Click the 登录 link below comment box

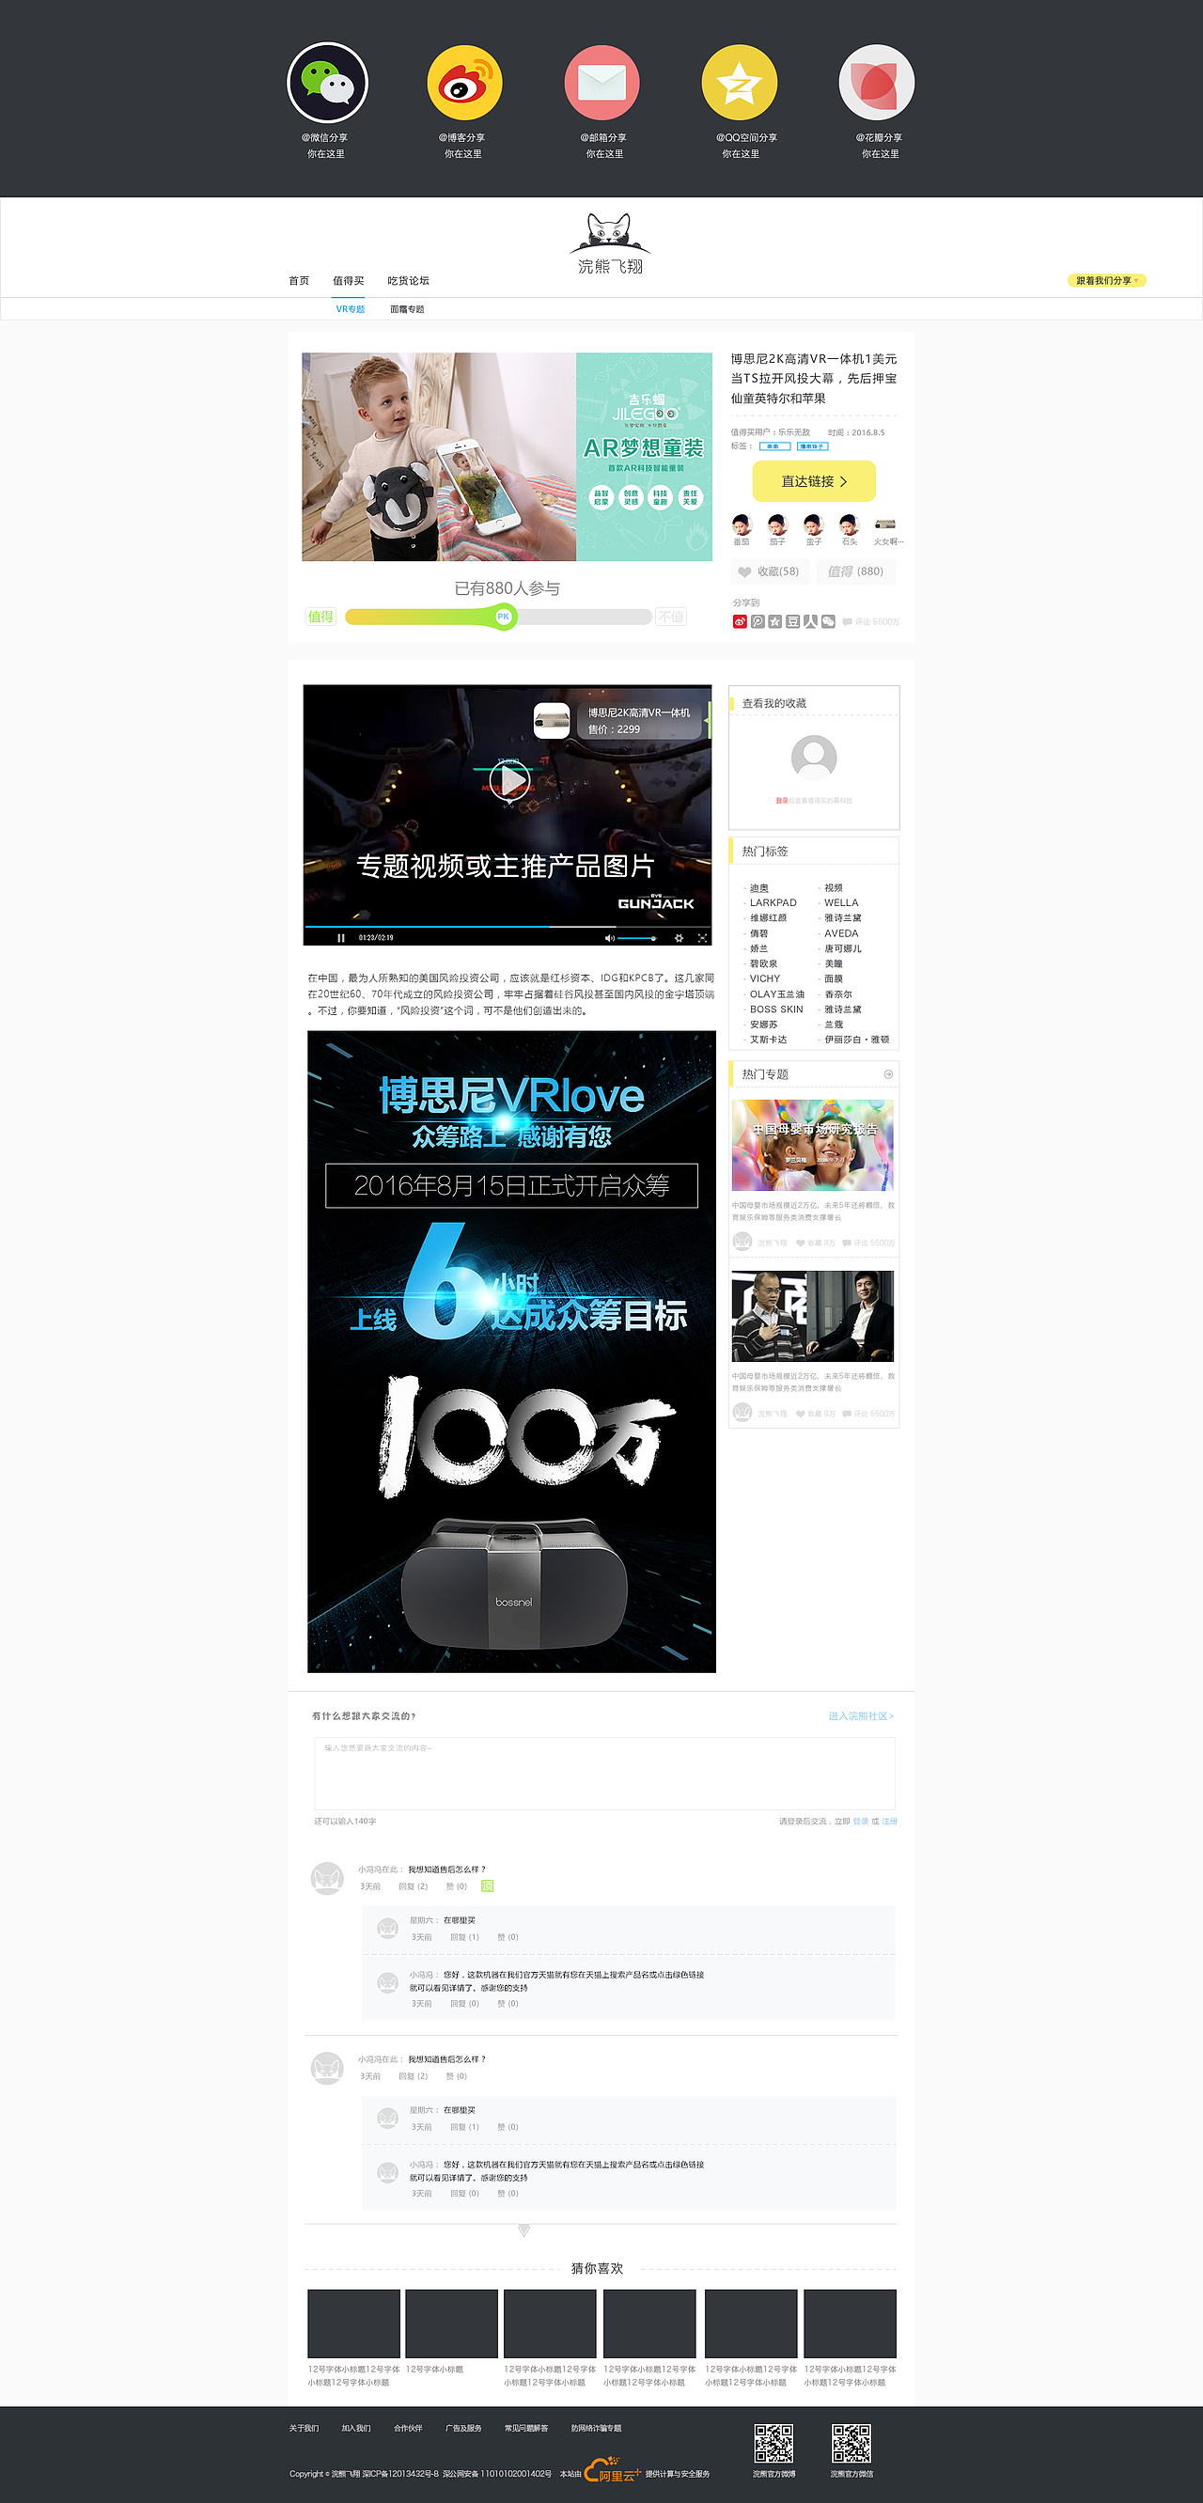click(x=860, y=1821)
